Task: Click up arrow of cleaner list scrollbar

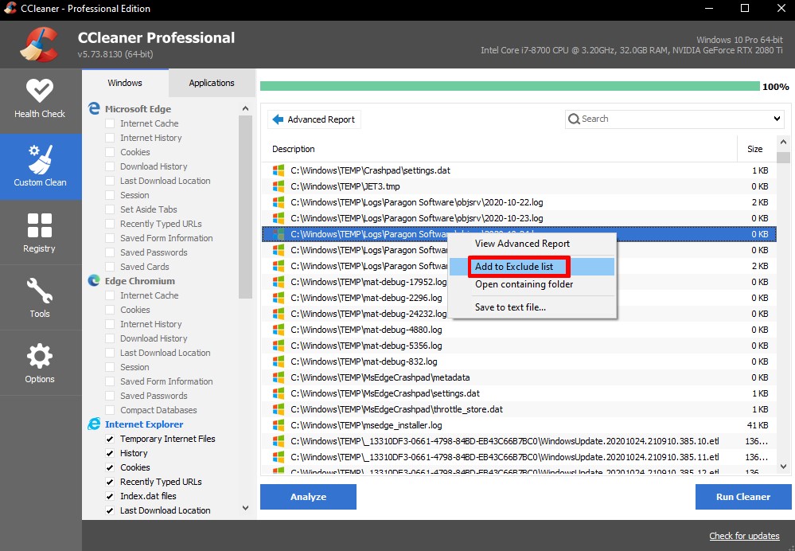Action: (245, 108)
